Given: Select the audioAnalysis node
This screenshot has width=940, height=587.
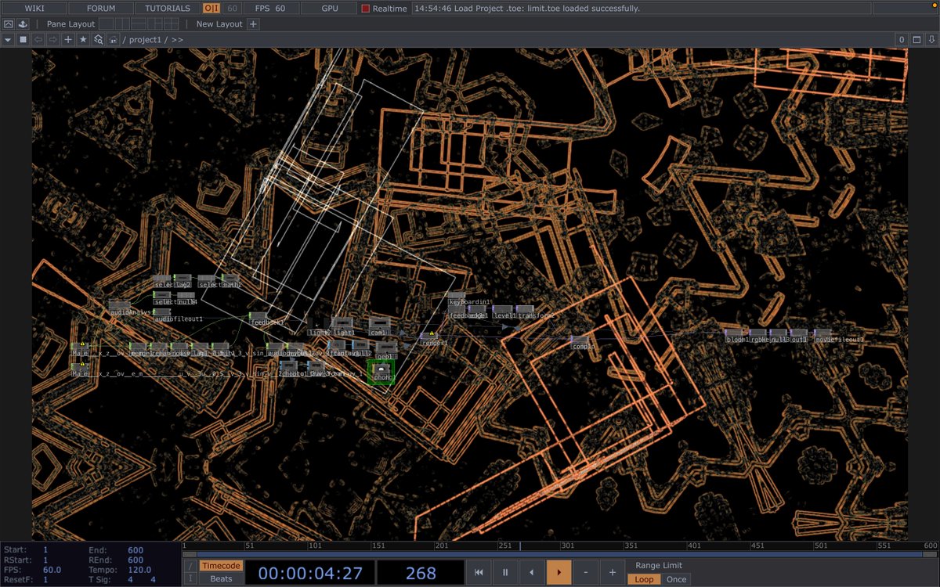Looking at the screenshot, I should tap(120, 308).
